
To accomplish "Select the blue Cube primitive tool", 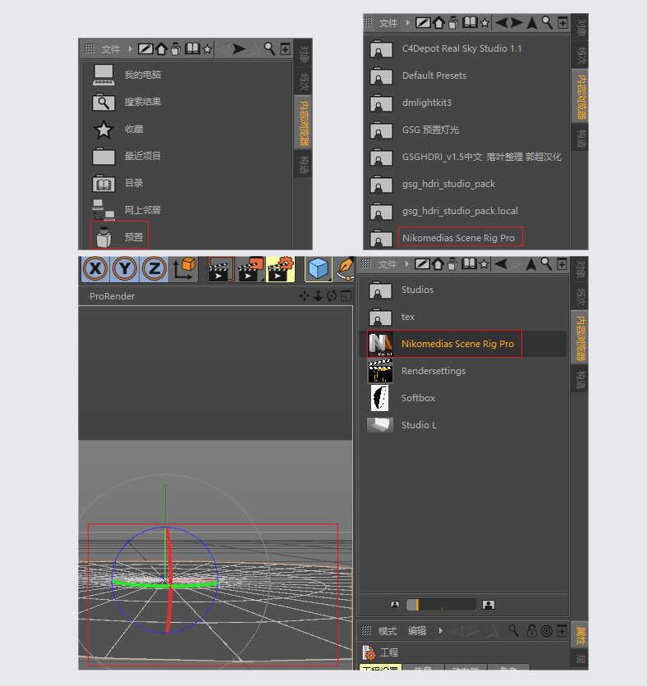I will pyautogui.click(x=319, y=268).
